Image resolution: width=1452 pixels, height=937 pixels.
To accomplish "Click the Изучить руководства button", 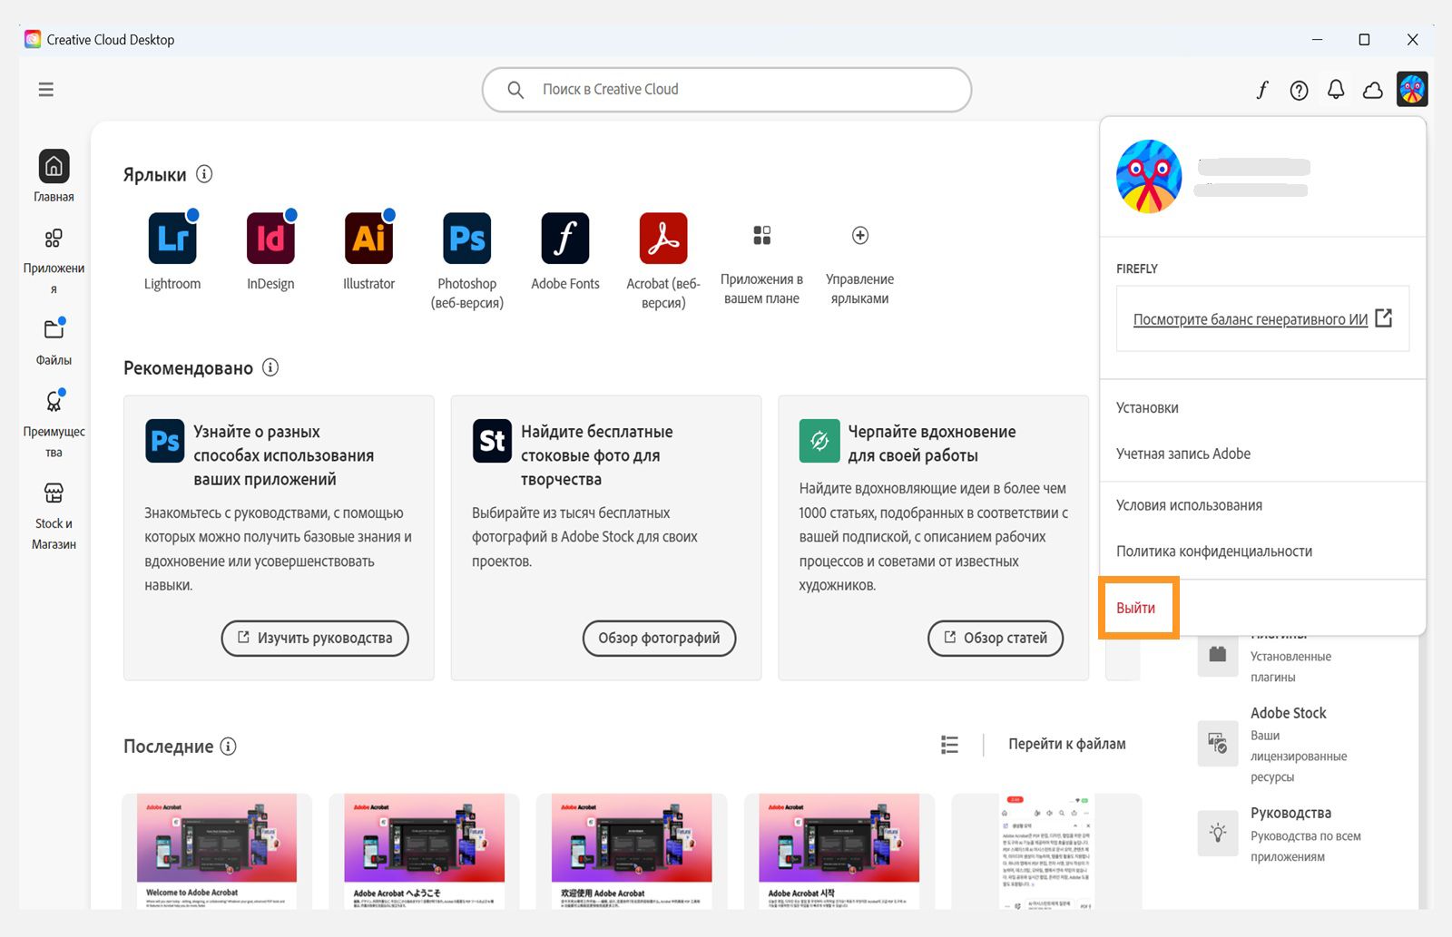I will click(315, 638).
